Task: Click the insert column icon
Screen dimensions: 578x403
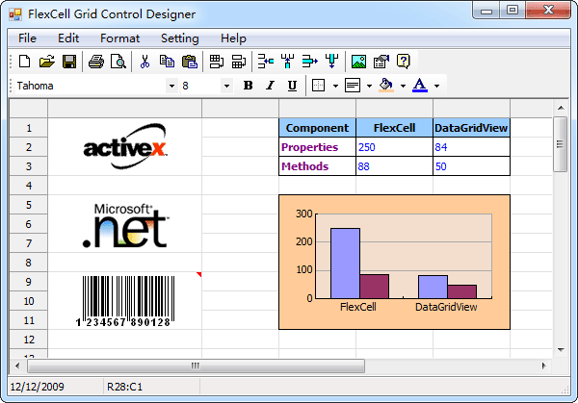Action: 287,62
